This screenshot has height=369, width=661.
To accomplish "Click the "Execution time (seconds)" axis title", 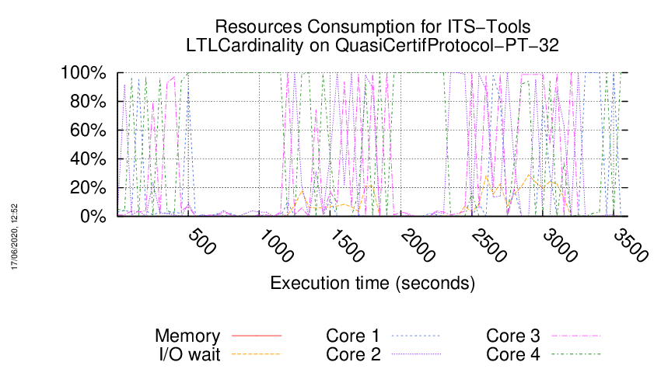I will [372, 283].
